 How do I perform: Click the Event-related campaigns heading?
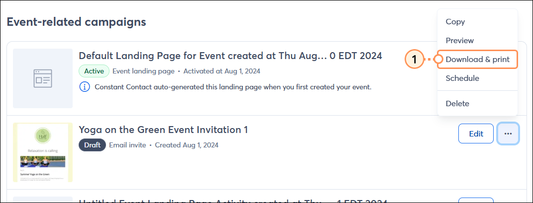77,22
